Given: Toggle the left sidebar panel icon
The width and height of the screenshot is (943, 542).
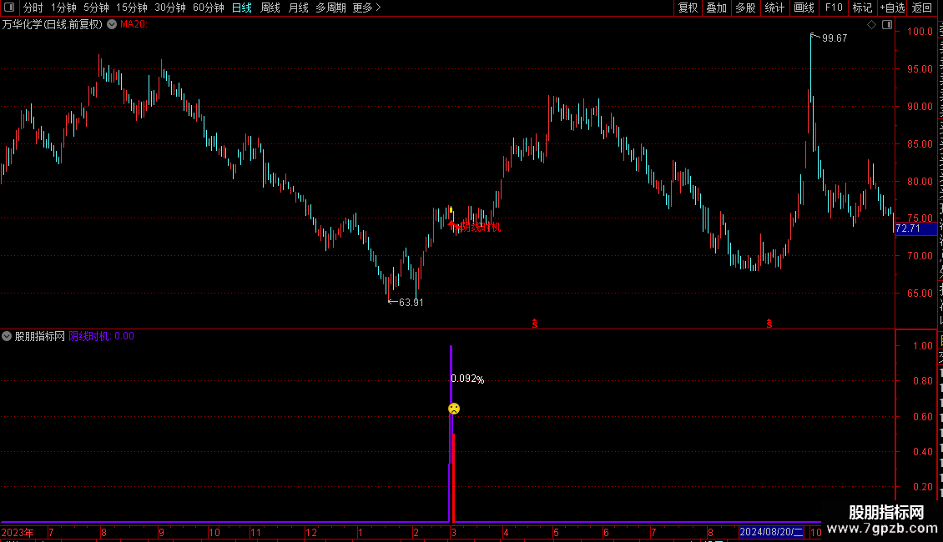Looking at the screenshot, I should click(x=9, y=8).
